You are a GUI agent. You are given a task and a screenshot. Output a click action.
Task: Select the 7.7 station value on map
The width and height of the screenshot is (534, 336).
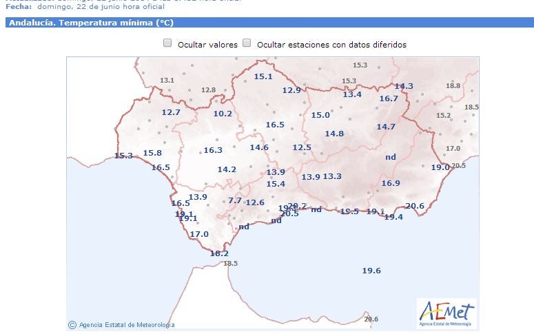(235, 200)
